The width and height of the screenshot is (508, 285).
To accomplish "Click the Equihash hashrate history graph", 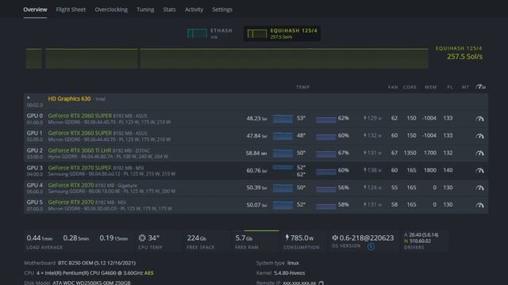I will point(227,59).
